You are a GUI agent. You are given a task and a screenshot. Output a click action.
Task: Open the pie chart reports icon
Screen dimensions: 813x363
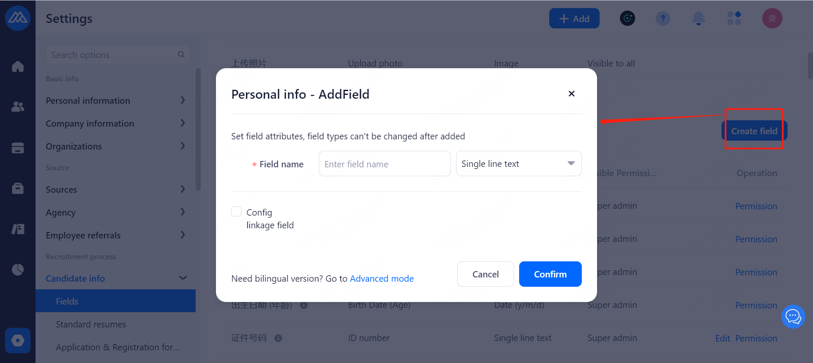[x=18, y=269]
